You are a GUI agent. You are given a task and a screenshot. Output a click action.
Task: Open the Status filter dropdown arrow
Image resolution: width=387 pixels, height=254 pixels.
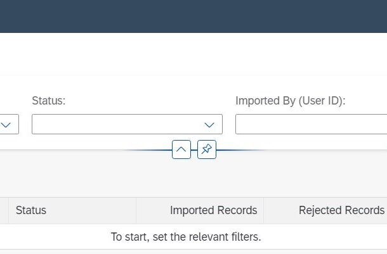(x=209, y=125)
